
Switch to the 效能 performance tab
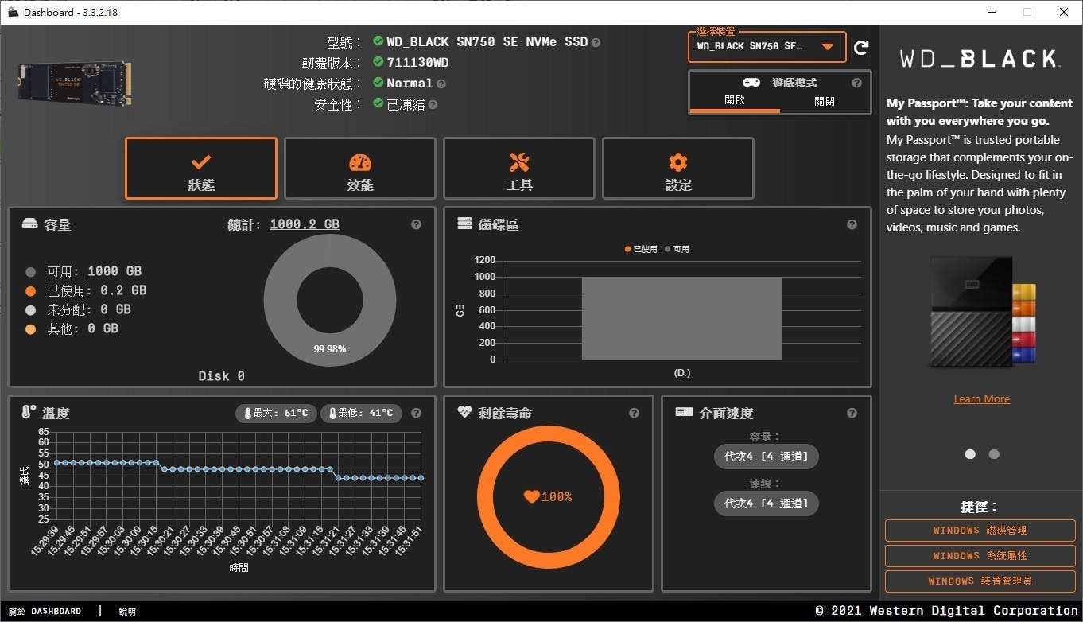click(x=359, y=169)
